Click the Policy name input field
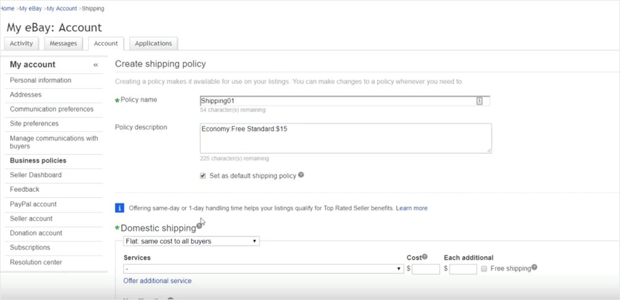This screenshot has width=620, height=300. [x=345, y=101]
